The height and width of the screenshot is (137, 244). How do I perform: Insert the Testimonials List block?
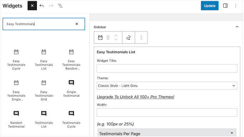coord(44,120)
